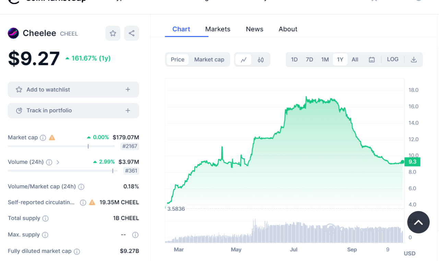Open the Market cap info tooltip icon

click(x=43, y=137)
